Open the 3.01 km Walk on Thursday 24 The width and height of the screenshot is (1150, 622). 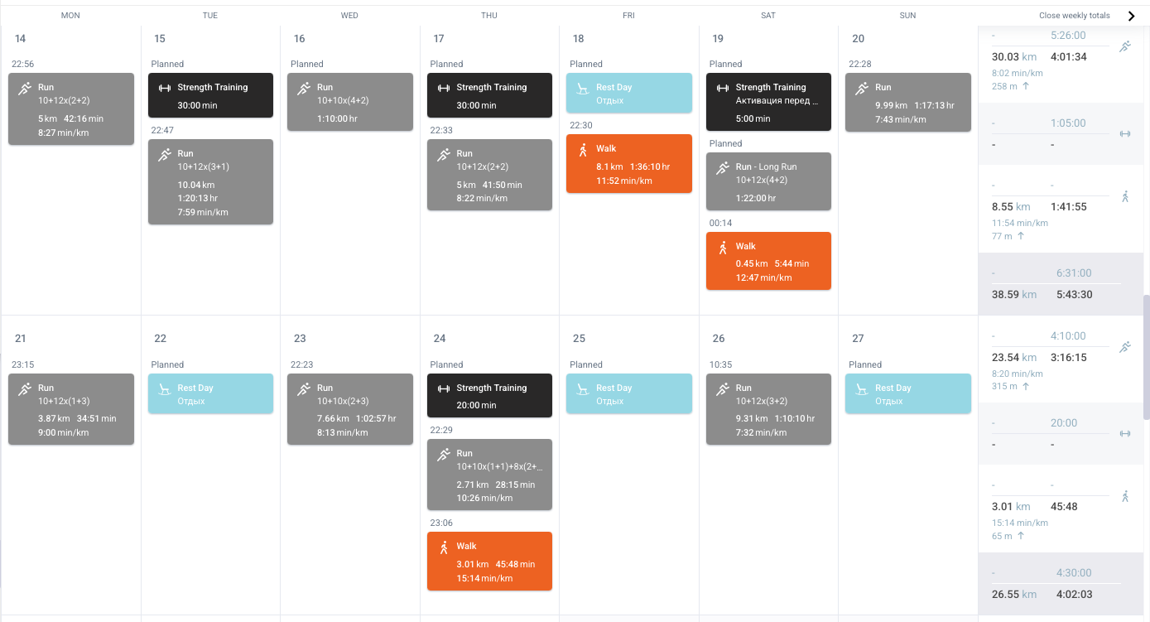pyautogui.click(x=489, y=561)
